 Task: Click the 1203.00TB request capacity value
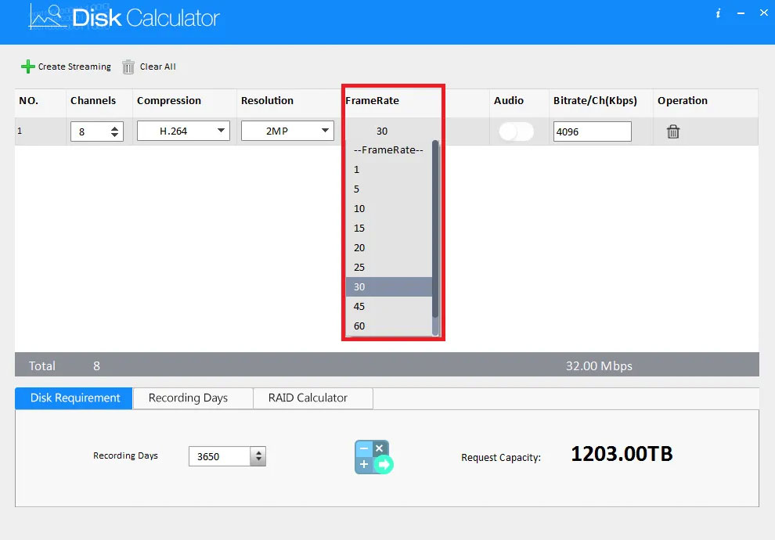(622, 454)
